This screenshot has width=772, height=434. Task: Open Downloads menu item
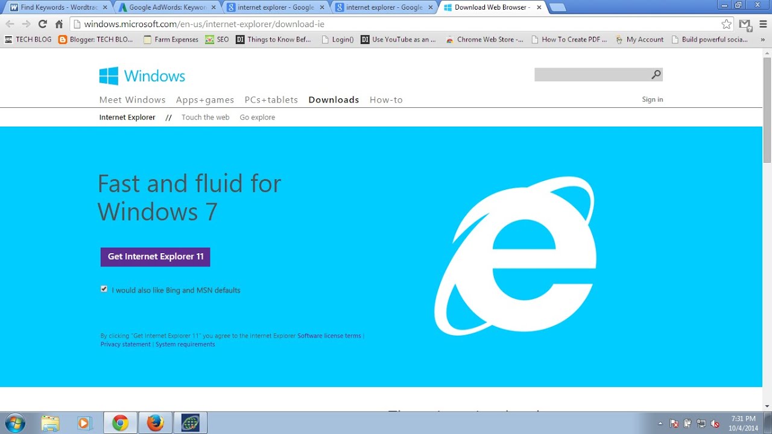pyautogui.click(x=334, y=100)
